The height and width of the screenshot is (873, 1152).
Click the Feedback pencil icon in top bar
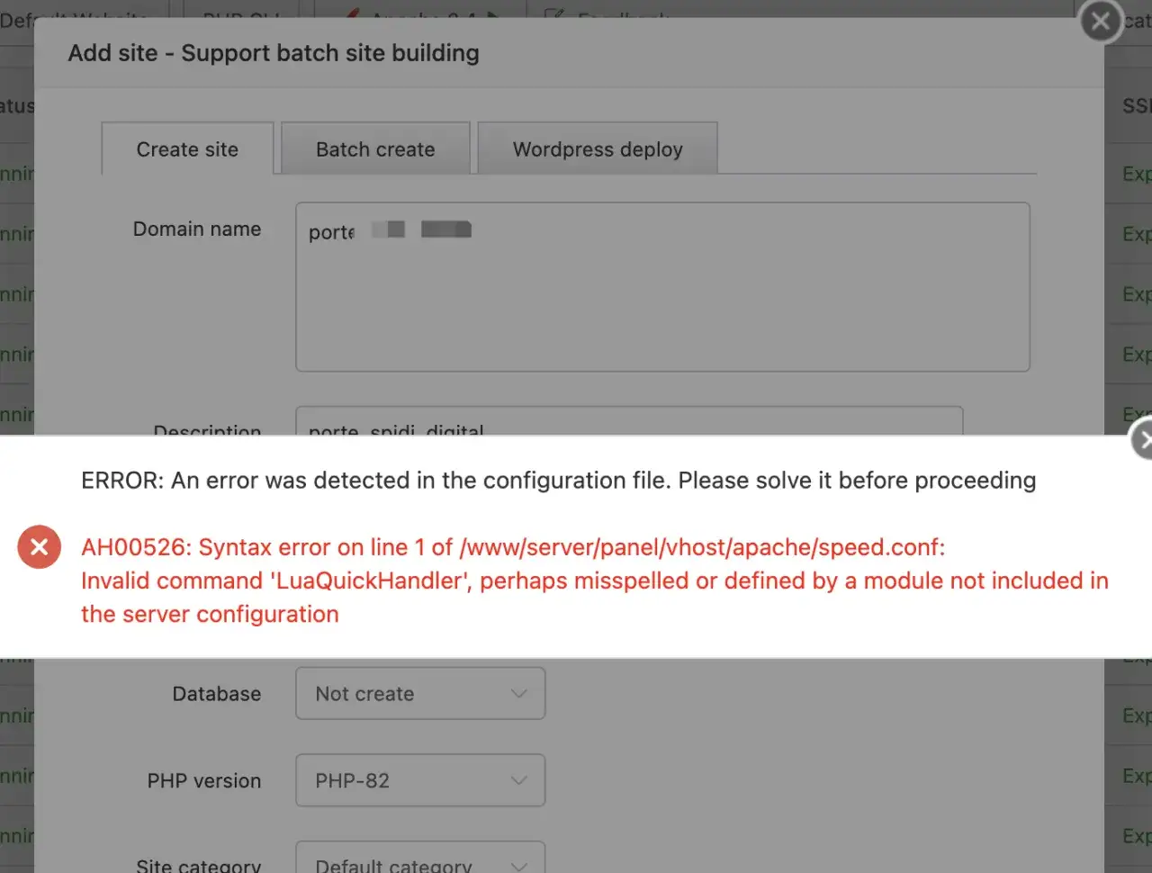point(555,14)
